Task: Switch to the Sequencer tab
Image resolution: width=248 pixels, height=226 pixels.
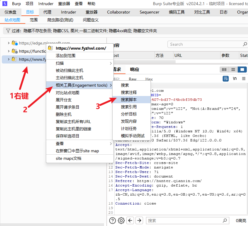Action: 149,12
